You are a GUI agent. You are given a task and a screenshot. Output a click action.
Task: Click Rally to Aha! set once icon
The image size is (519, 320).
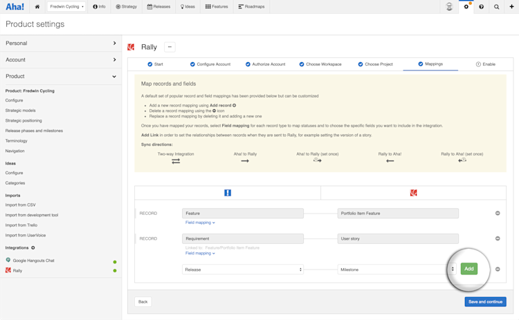tap(462, 160)
